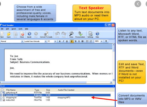Check the box for shopping.txt
Screen dimensions: 147x107
(1, 98)
